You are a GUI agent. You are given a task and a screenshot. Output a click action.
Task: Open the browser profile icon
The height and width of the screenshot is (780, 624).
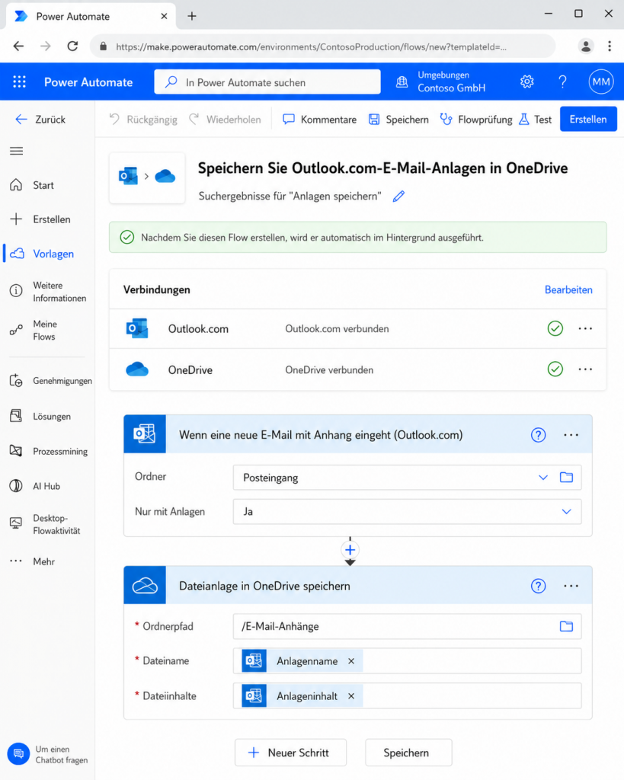(586, 46)
